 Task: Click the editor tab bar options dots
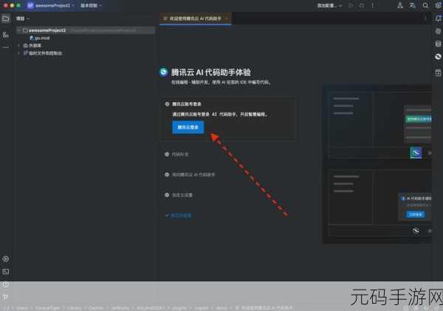(x=425, y=18)
